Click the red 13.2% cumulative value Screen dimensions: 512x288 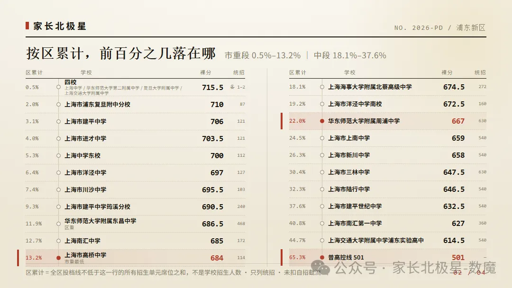tap(34, 258)
